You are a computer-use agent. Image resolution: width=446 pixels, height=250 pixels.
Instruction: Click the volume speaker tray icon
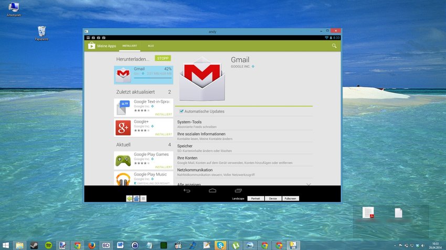point(423,245)
